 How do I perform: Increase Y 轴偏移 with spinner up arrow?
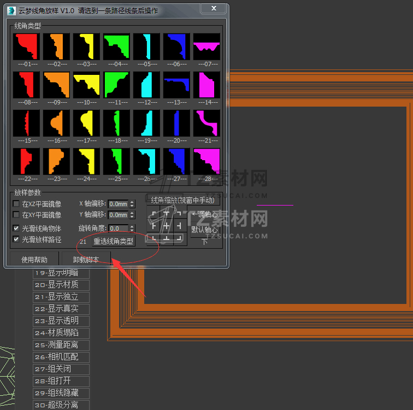pyautogui.click(x=132, y=213)
